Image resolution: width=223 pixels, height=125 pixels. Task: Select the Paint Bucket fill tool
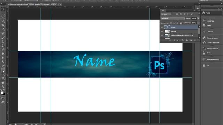click(x=3, y=54)
